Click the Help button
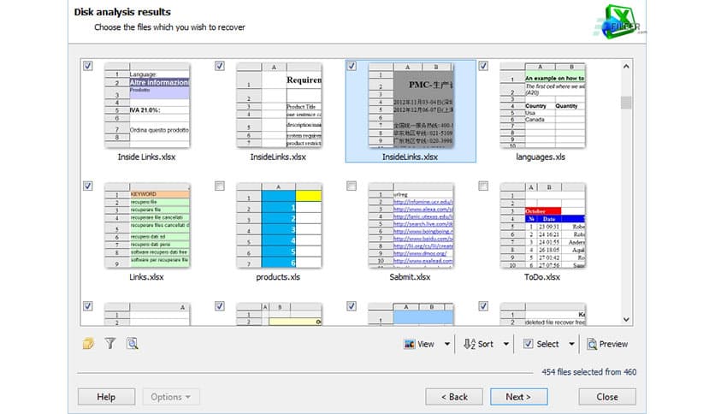The width and height of the screenshot is (715, 414). 106,397
